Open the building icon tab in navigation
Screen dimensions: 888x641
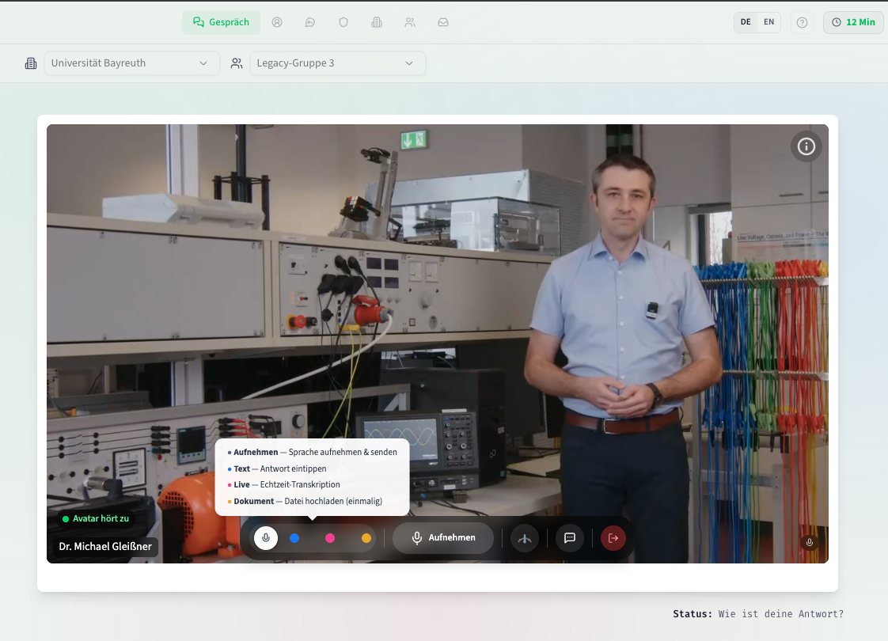tap(377, 22)
